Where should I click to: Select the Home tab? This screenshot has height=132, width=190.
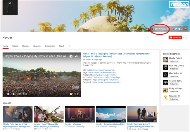[6, 46]
